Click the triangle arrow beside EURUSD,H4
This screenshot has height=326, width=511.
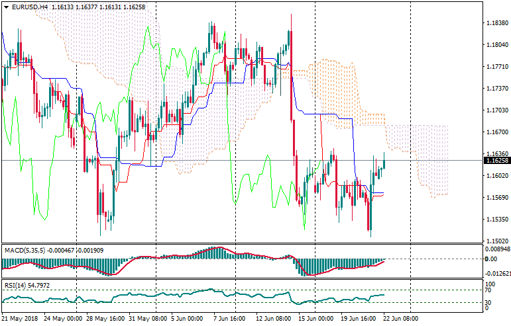point(6,7)
